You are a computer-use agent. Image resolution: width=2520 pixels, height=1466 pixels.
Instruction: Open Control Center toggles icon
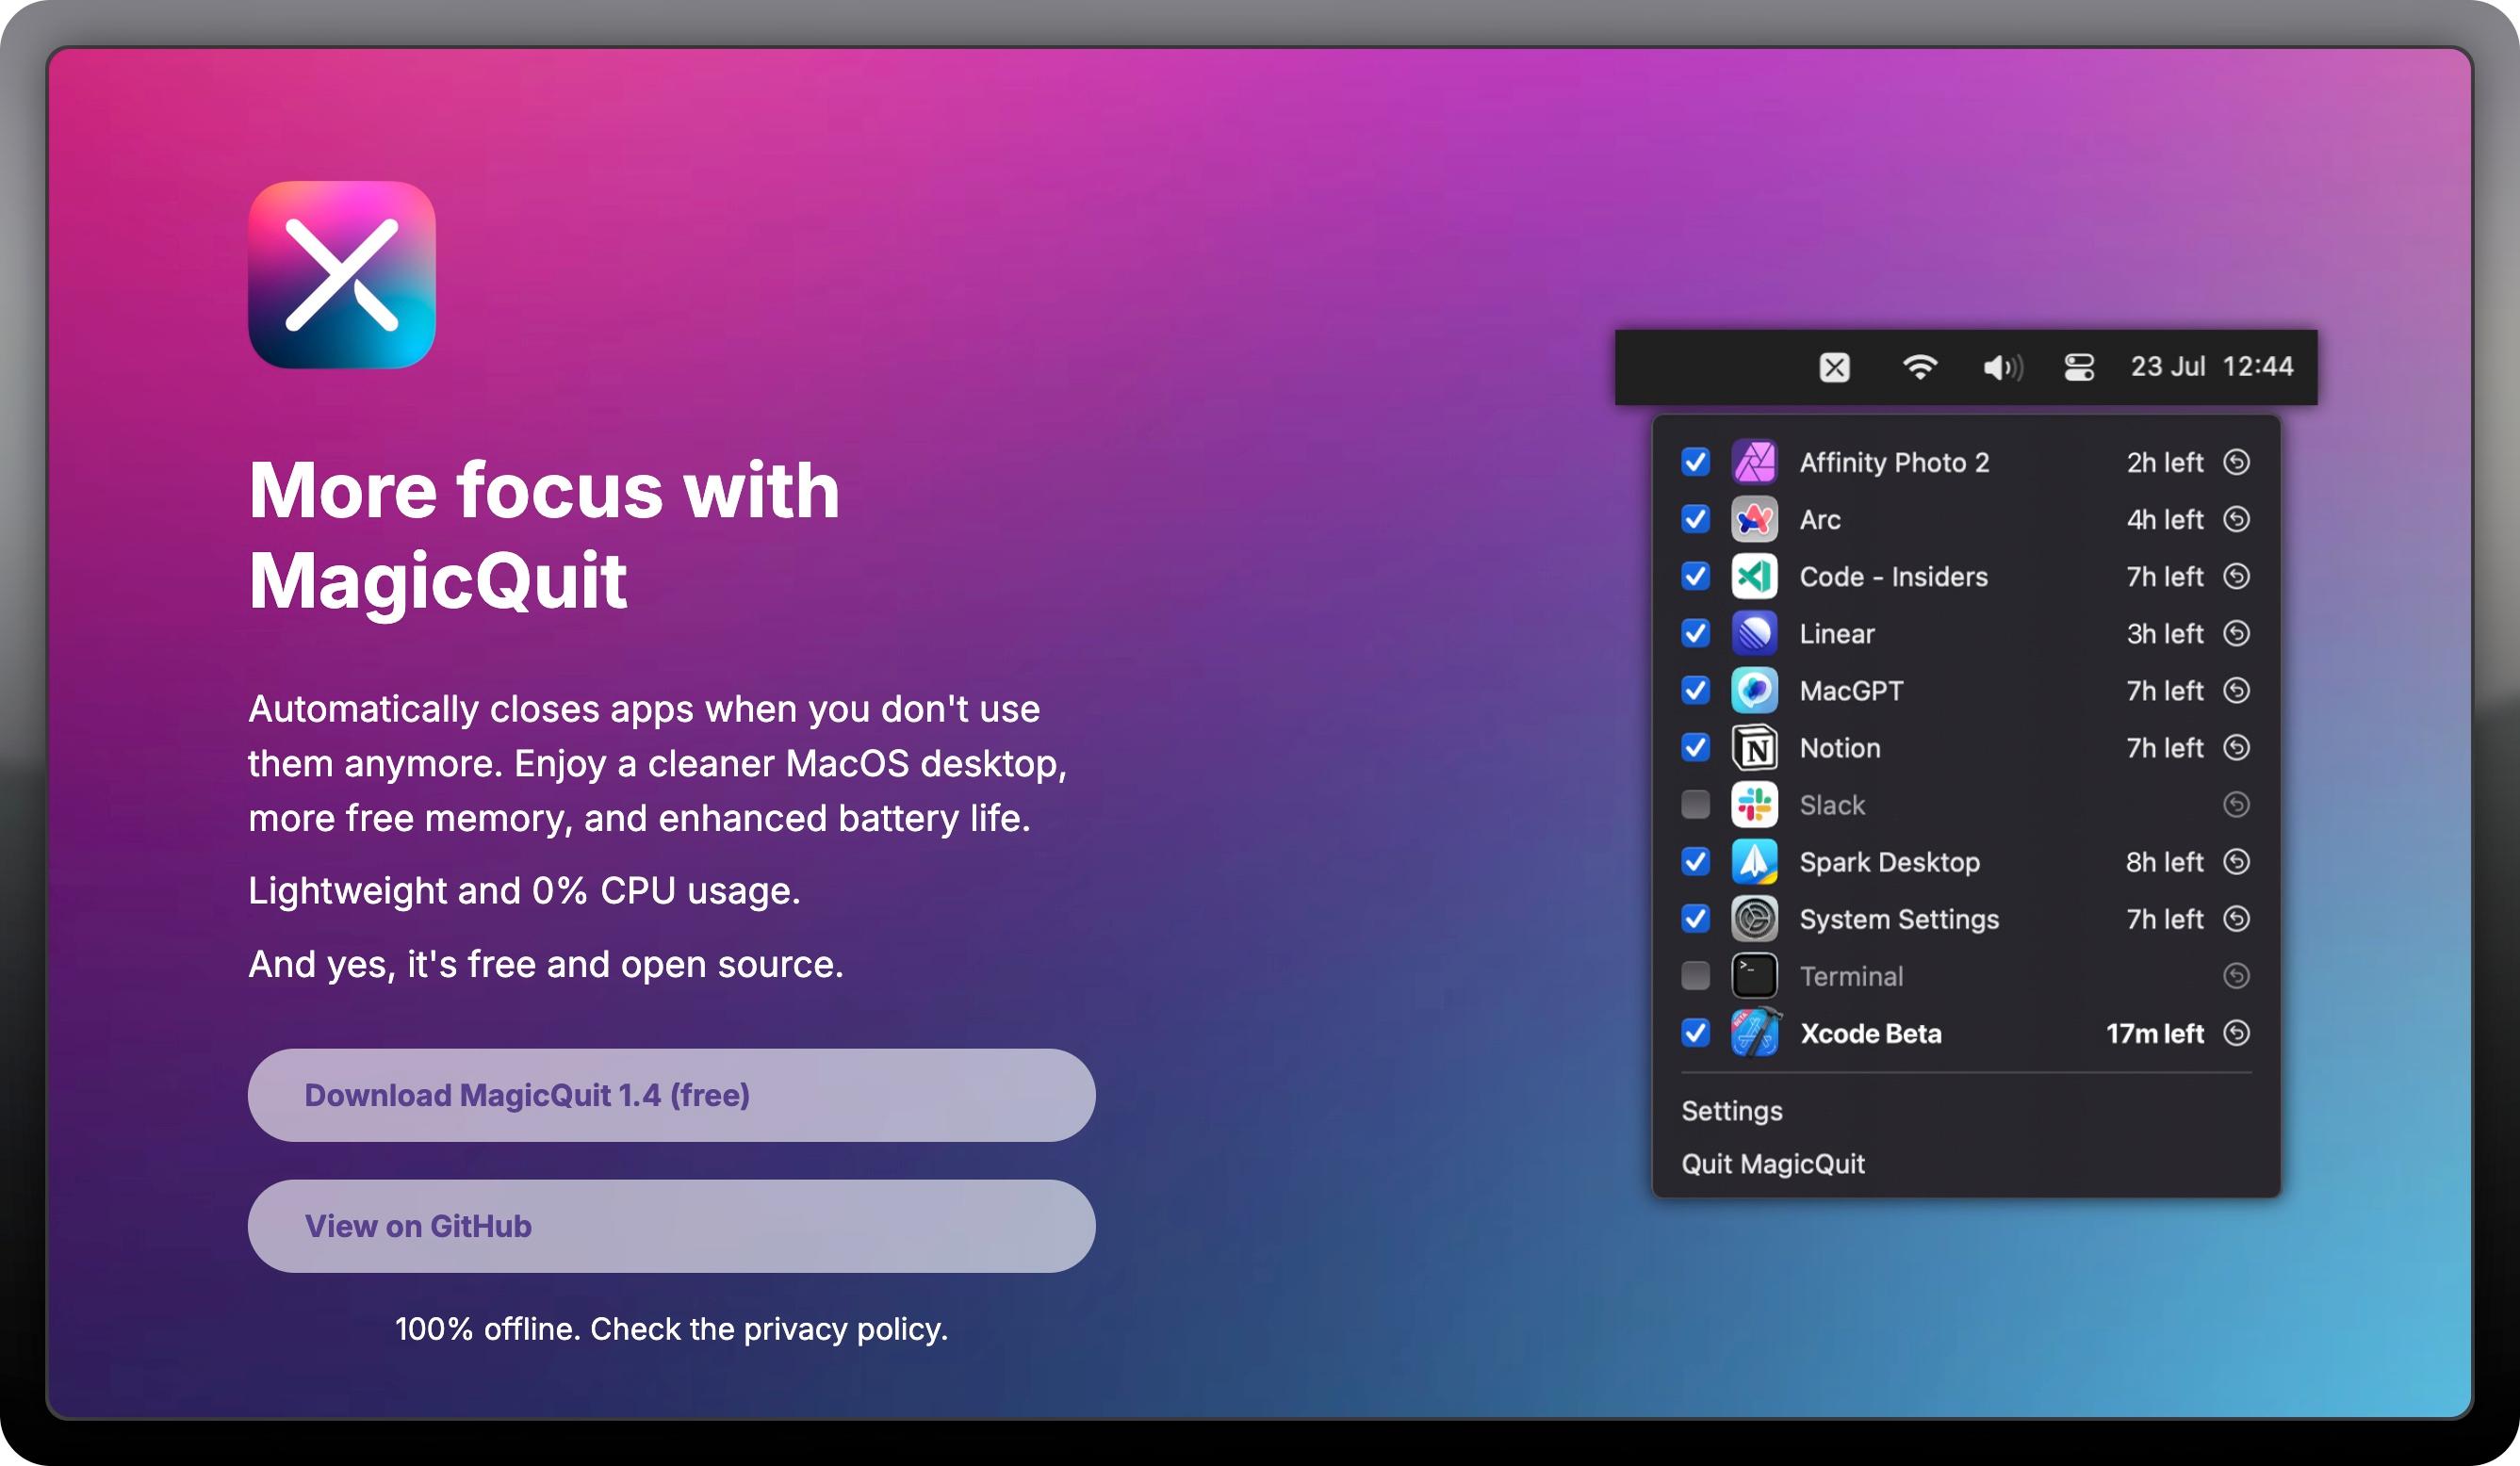(x=2079, y=367)
